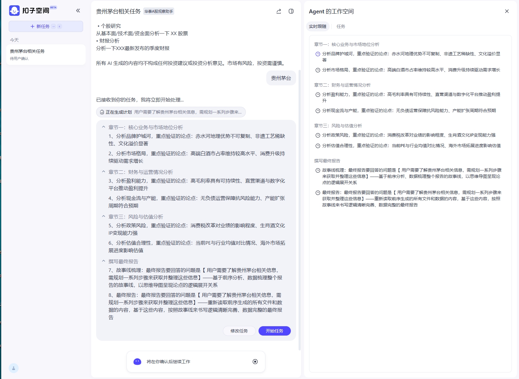Click plan item 3、分析盈利能力
Screen dimensions: 519x379
coord(197,184)
